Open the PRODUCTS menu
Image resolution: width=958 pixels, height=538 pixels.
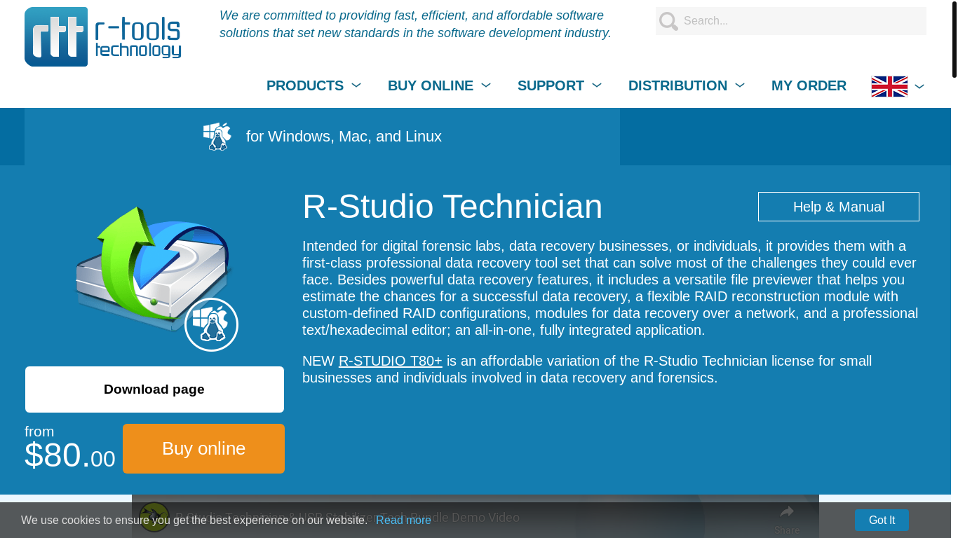[x=305, y=85]
